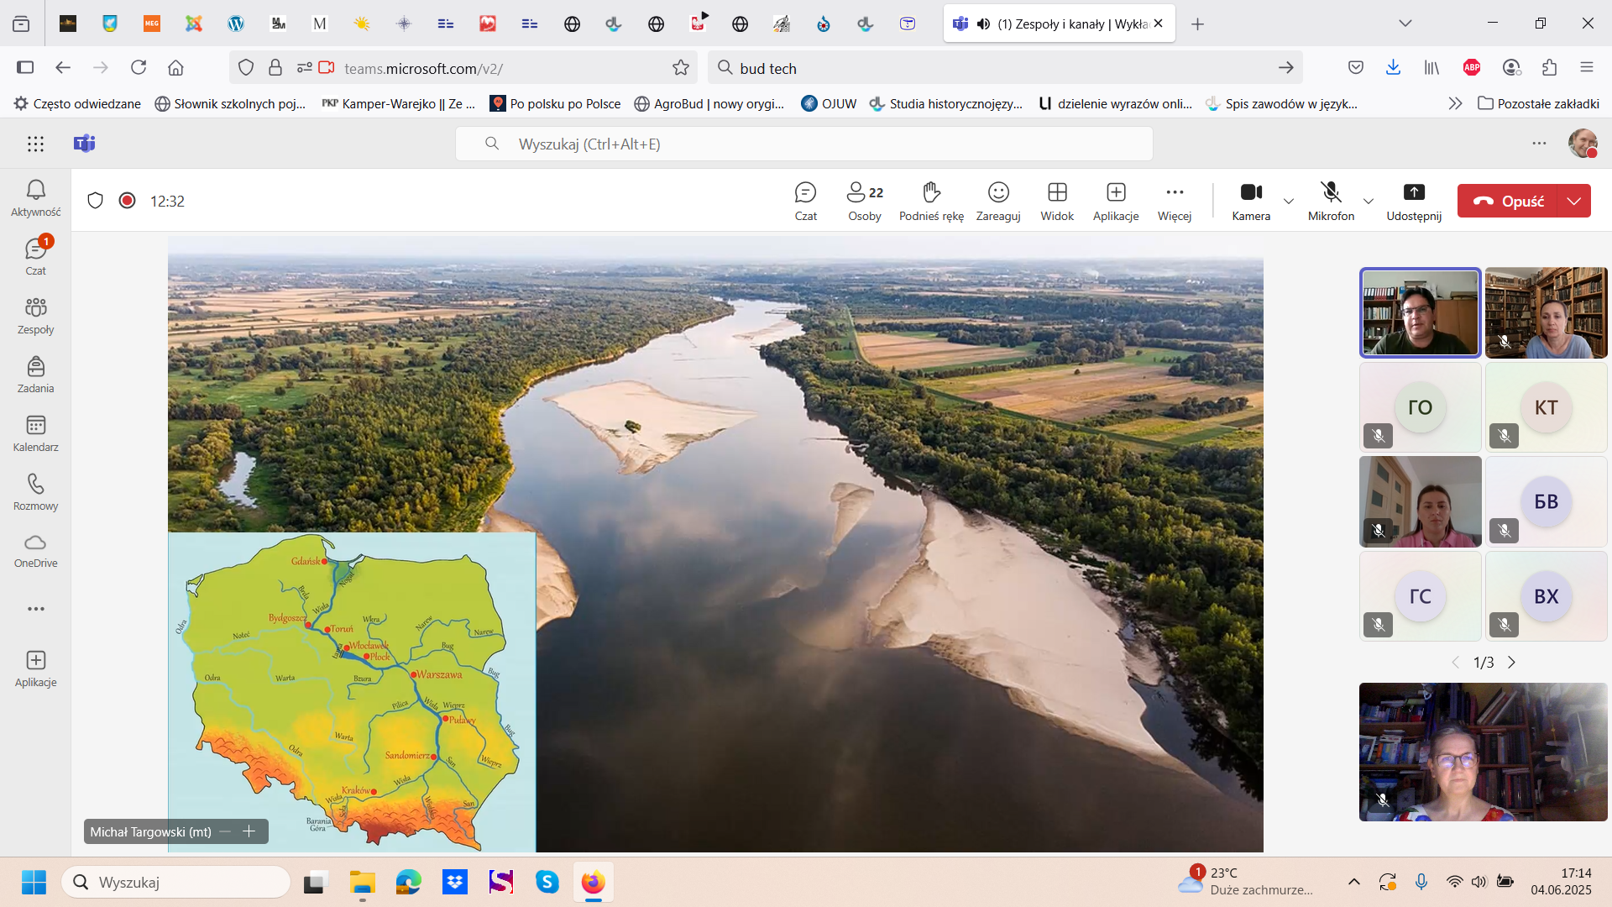Viewport: 1612px width, 907px height.
Task: Expand the Opuść leave options arrow
Action: (x=1574, y=202)
